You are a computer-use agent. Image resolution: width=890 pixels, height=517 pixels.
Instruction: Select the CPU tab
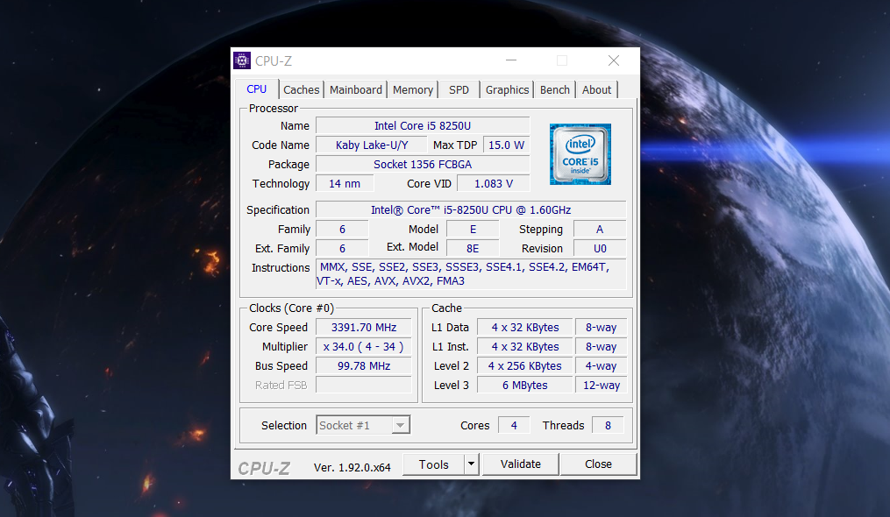pos(257,89)
